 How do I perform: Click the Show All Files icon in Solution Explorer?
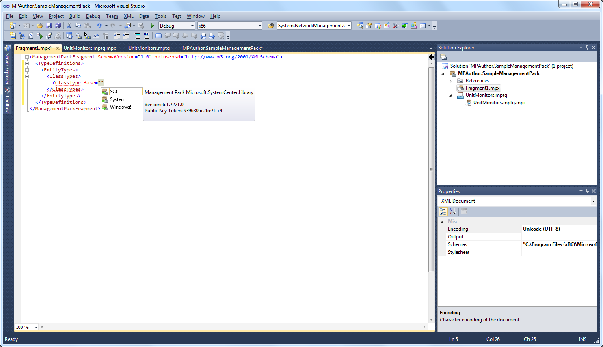point(443,57)
